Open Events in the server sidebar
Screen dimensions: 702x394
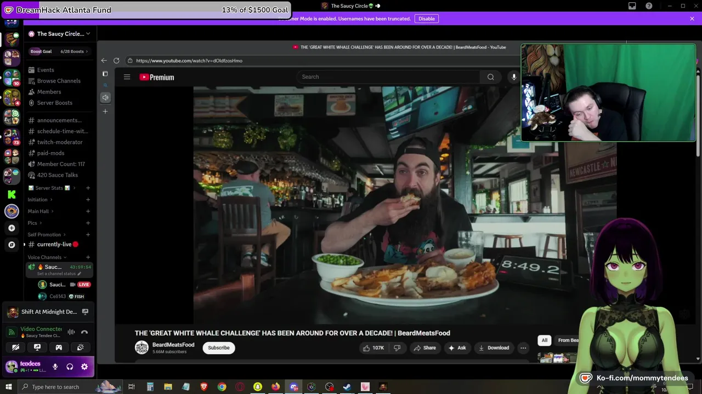click(x=46, y=70)
